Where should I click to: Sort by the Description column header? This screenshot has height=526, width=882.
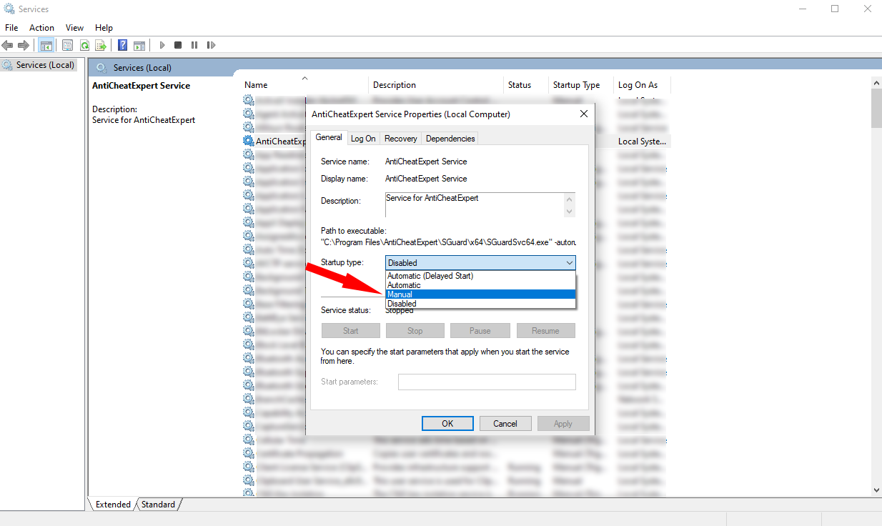tap(436, 85)
